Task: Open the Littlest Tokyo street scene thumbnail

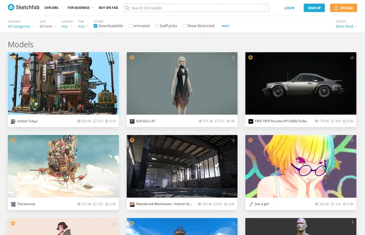Action: point(63,83)
